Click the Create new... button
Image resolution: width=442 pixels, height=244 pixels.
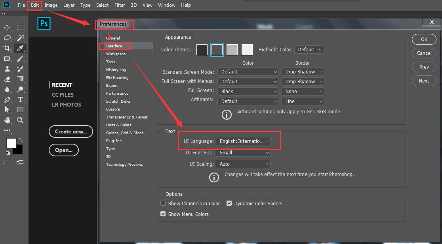click(x=71, y=131)
